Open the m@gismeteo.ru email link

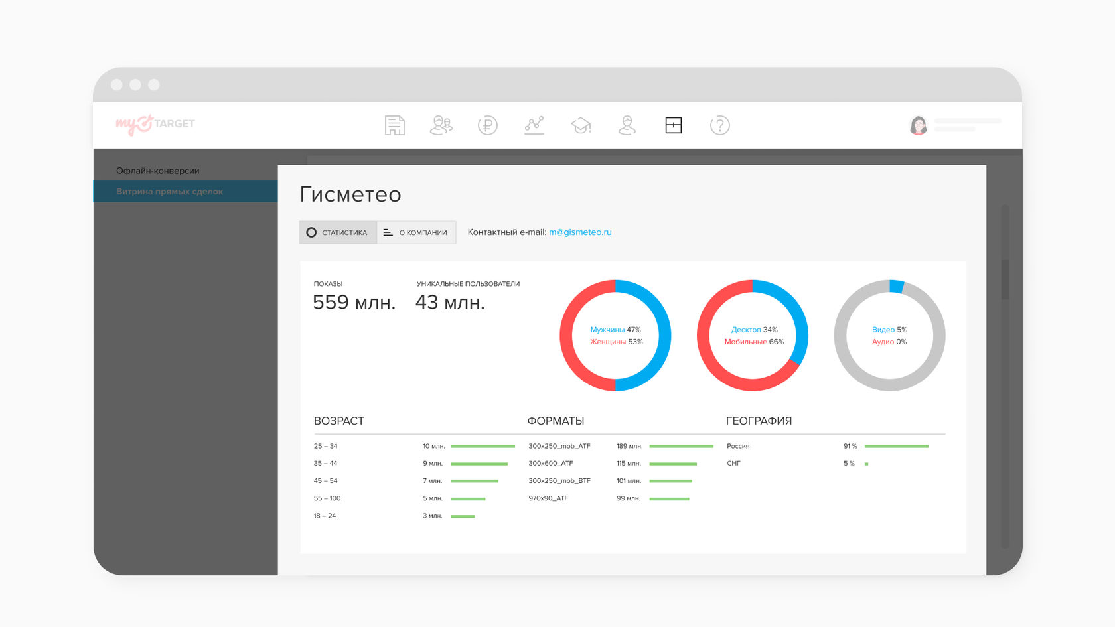(580, 232)
